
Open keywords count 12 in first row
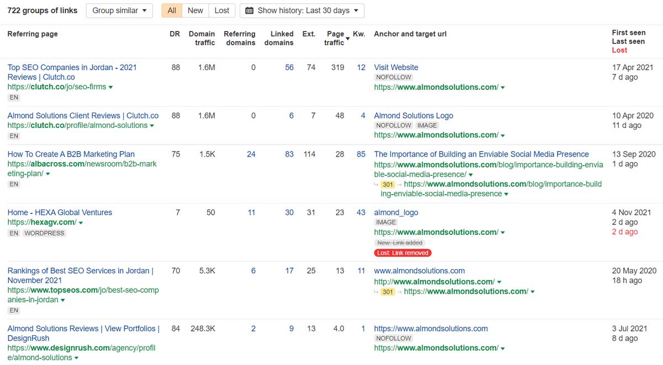(361, 67)
